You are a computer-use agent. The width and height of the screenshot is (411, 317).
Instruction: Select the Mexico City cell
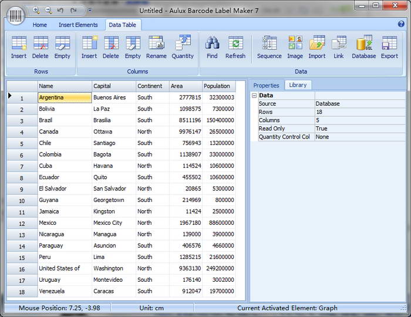tap(114, 223)
